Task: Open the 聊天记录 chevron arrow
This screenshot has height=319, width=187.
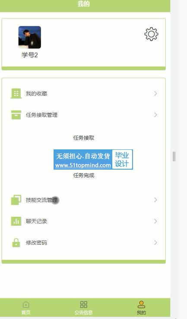Action: coord(155,221)
